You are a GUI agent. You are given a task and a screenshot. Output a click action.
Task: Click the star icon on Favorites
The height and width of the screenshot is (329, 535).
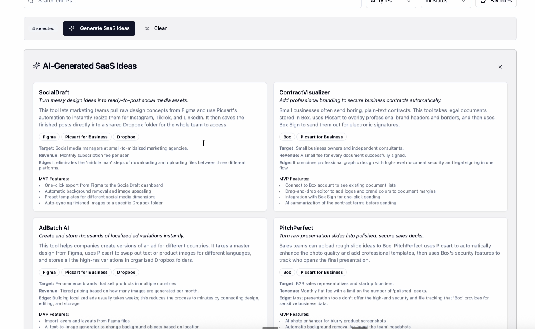pyautogui.click(x=483, y=2)
